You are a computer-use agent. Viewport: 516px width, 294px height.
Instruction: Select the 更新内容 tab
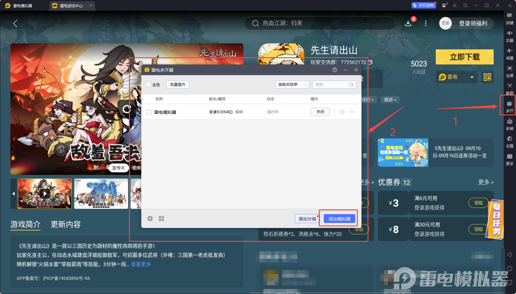click(66, 224)
